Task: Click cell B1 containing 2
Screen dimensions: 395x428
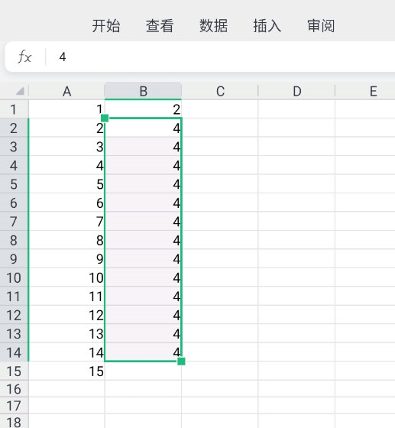Action: (x=143, y=109)
